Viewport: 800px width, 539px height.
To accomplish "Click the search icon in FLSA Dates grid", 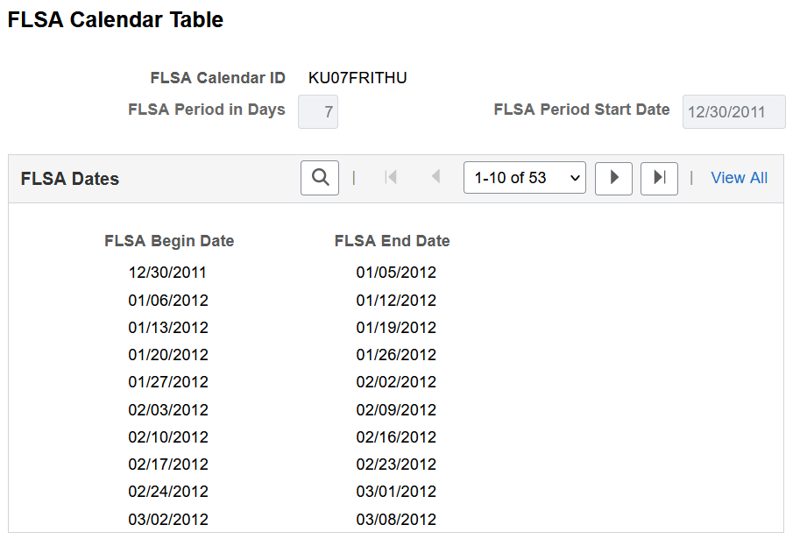I will tap(319, 177).
